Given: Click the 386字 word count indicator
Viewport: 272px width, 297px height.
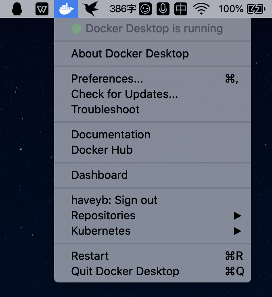Looking at the screenshot, I should coord(123,9).
